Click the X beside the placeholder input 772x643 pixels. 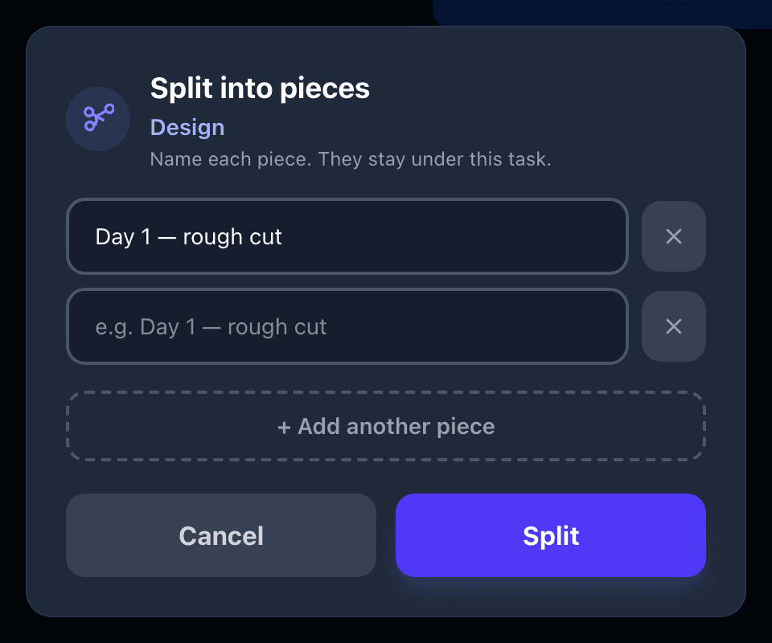tap(674, 326)
